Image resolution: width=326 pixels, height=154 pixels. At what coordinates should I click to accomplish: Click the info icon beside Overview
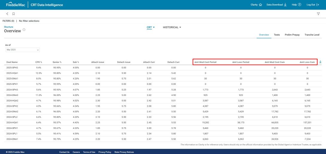24,30
